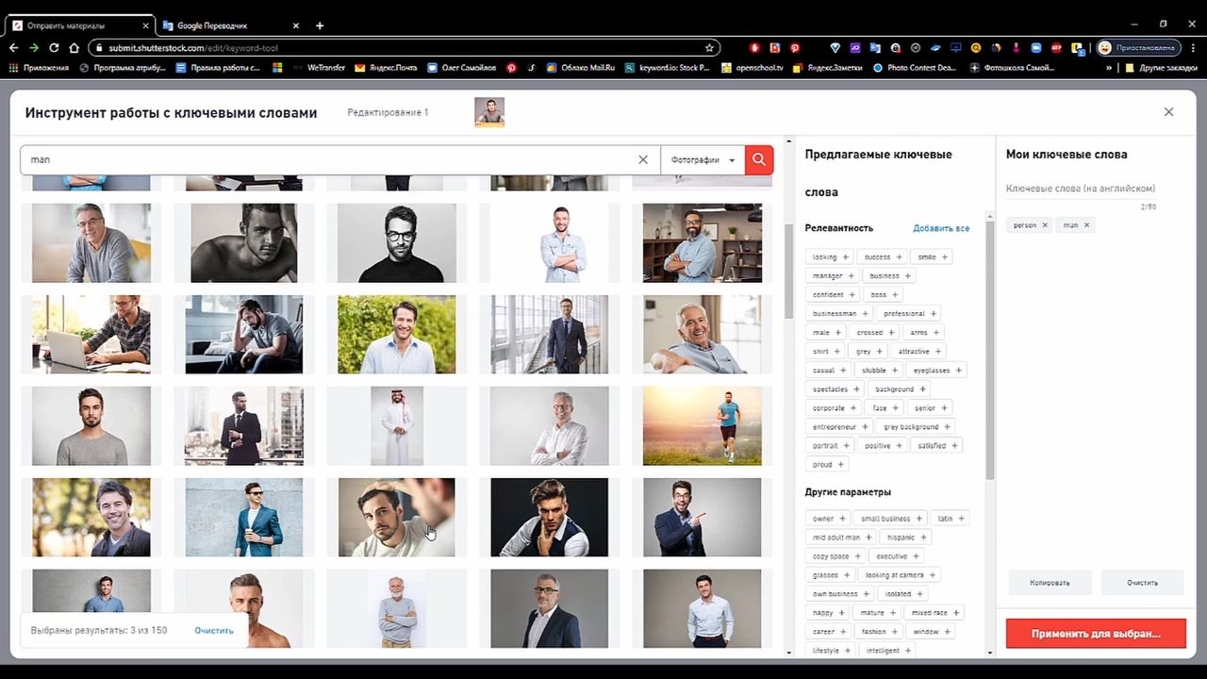Select the man in teal blazer photo
Screen dimensions: 1207x679
243,518
